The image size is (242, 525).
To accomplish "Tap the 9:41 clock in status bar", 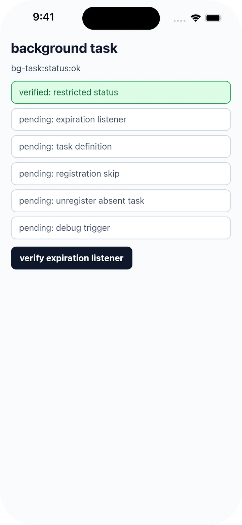I will pyautogui.click(x=43, y=17).
